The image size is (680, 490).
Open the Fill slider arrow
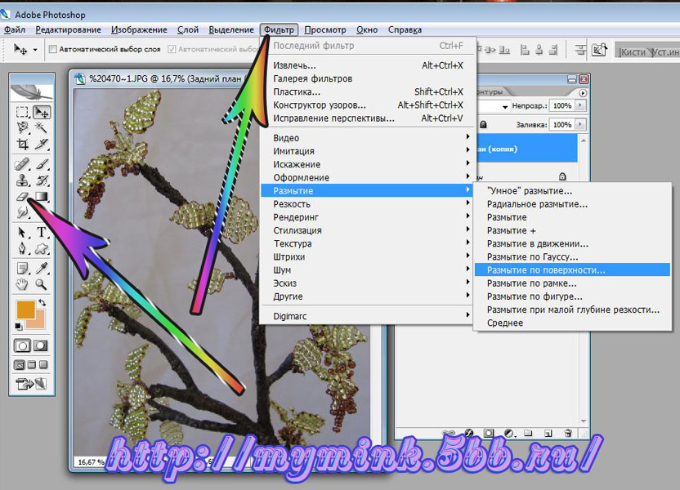click(580, 124)
